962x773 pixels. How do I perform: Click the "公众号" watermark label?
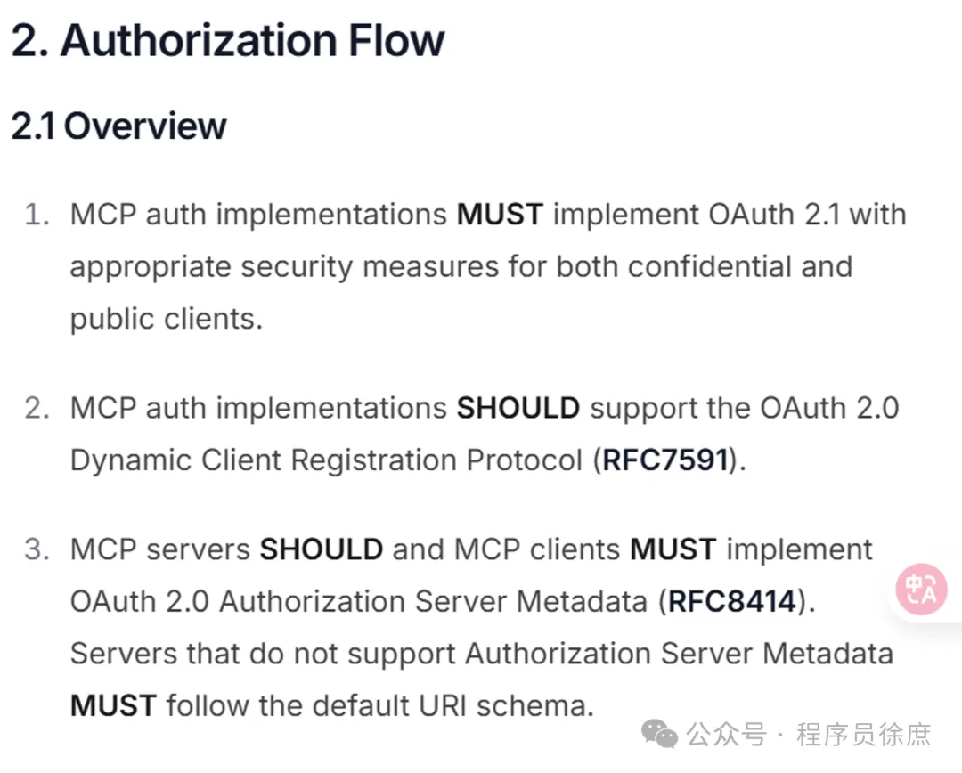click(727, 735)
